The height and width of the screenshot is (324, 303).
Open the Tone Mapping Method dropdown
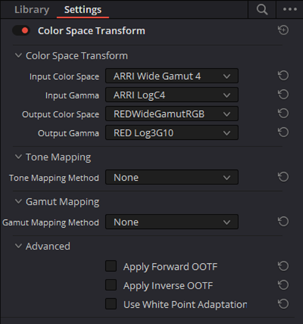click(x=172, y=177)
